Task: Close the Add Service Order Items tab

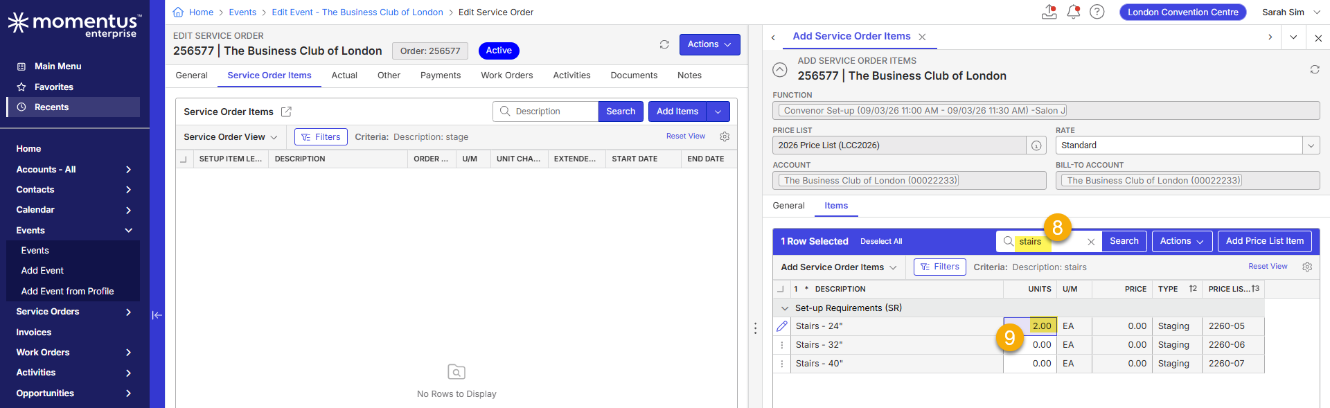Action: click(x=922, y=37)
